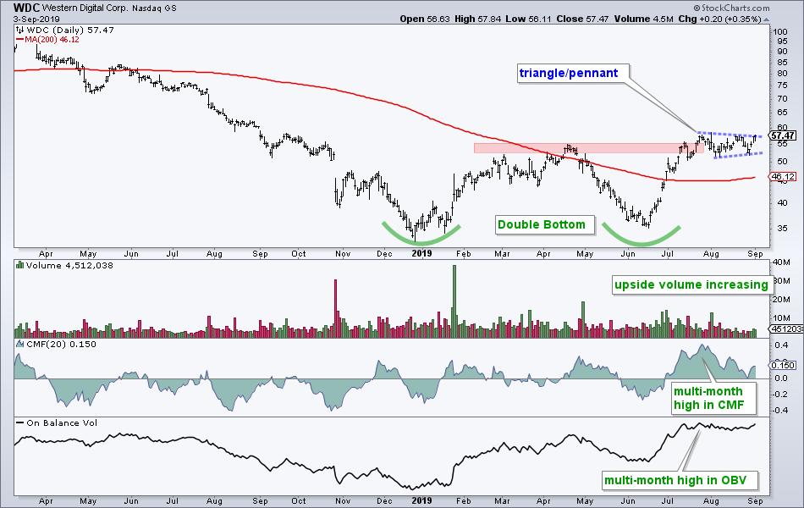Click the tall red volume bar in late October
The width and height of the screenshot is (804, 508).
pos(336,308)
